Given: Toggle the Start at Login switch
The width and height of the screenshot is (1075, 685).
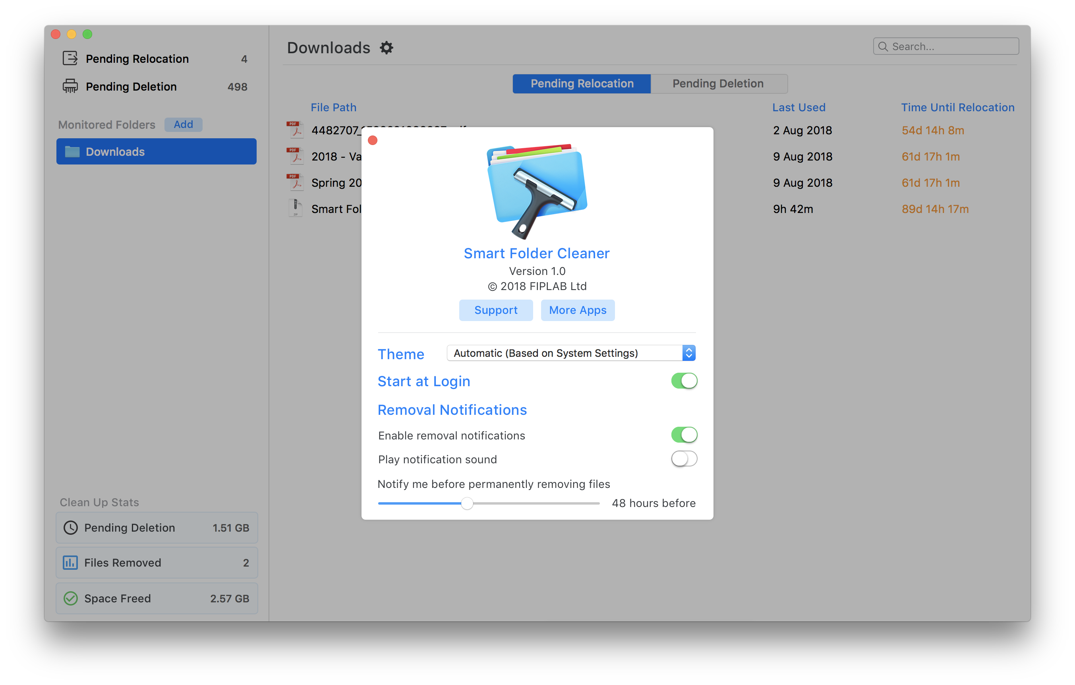Looking at the screenshot, I should 684,381.
